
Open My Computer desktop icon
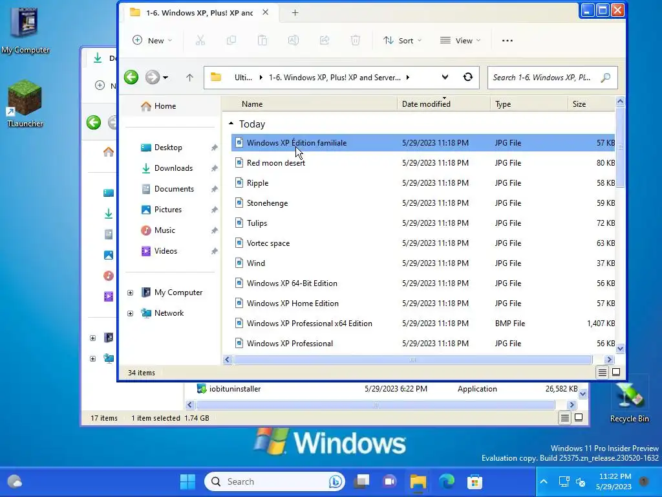[25, 30]
